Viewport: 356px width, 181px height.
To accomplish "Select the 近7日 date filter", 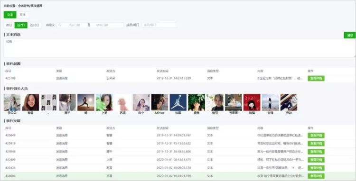I will 21,25.
